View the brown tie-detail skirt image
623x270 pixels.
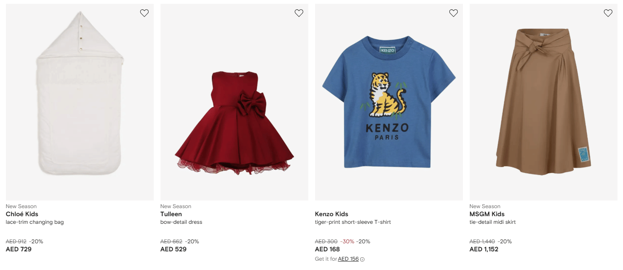tap(544, 102)
